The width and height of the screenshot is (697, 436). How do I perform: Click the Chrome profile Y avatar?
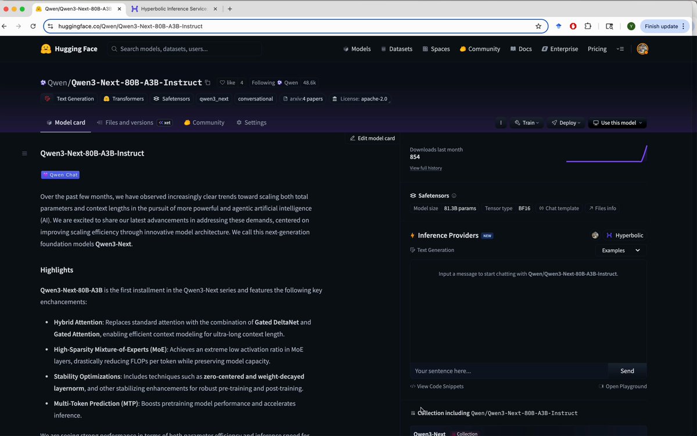point(631,26)
